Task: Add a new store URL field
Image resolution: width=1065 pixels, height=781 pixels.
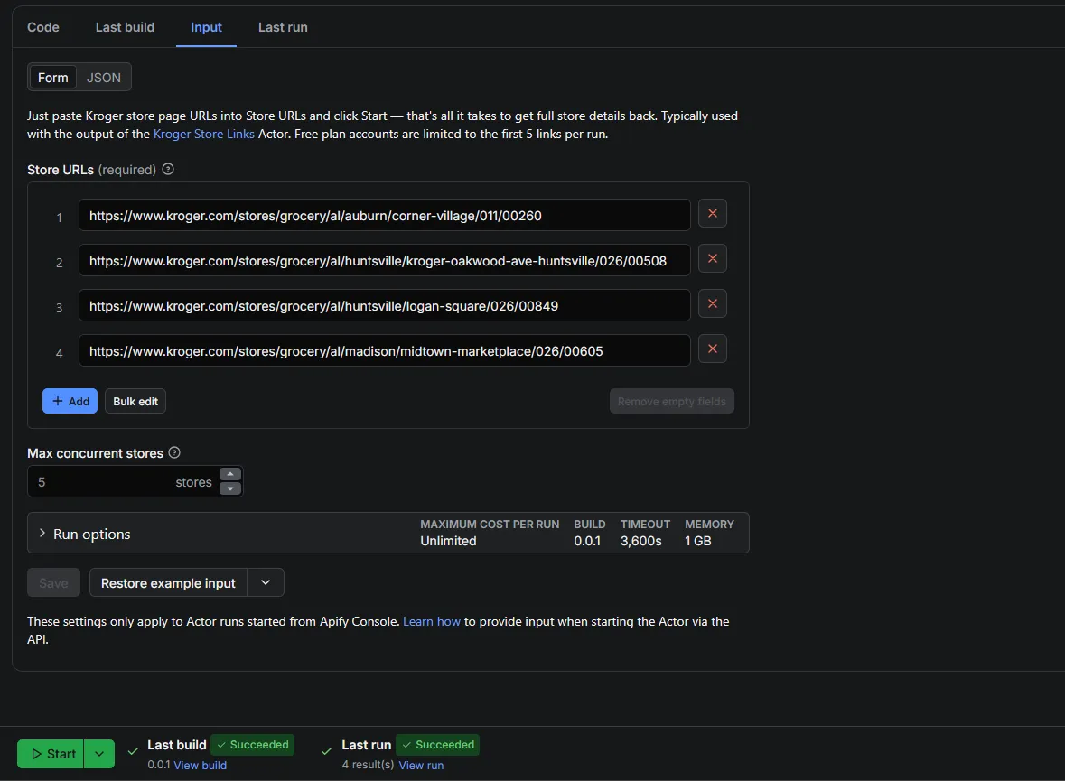Action: click(70, 402)
